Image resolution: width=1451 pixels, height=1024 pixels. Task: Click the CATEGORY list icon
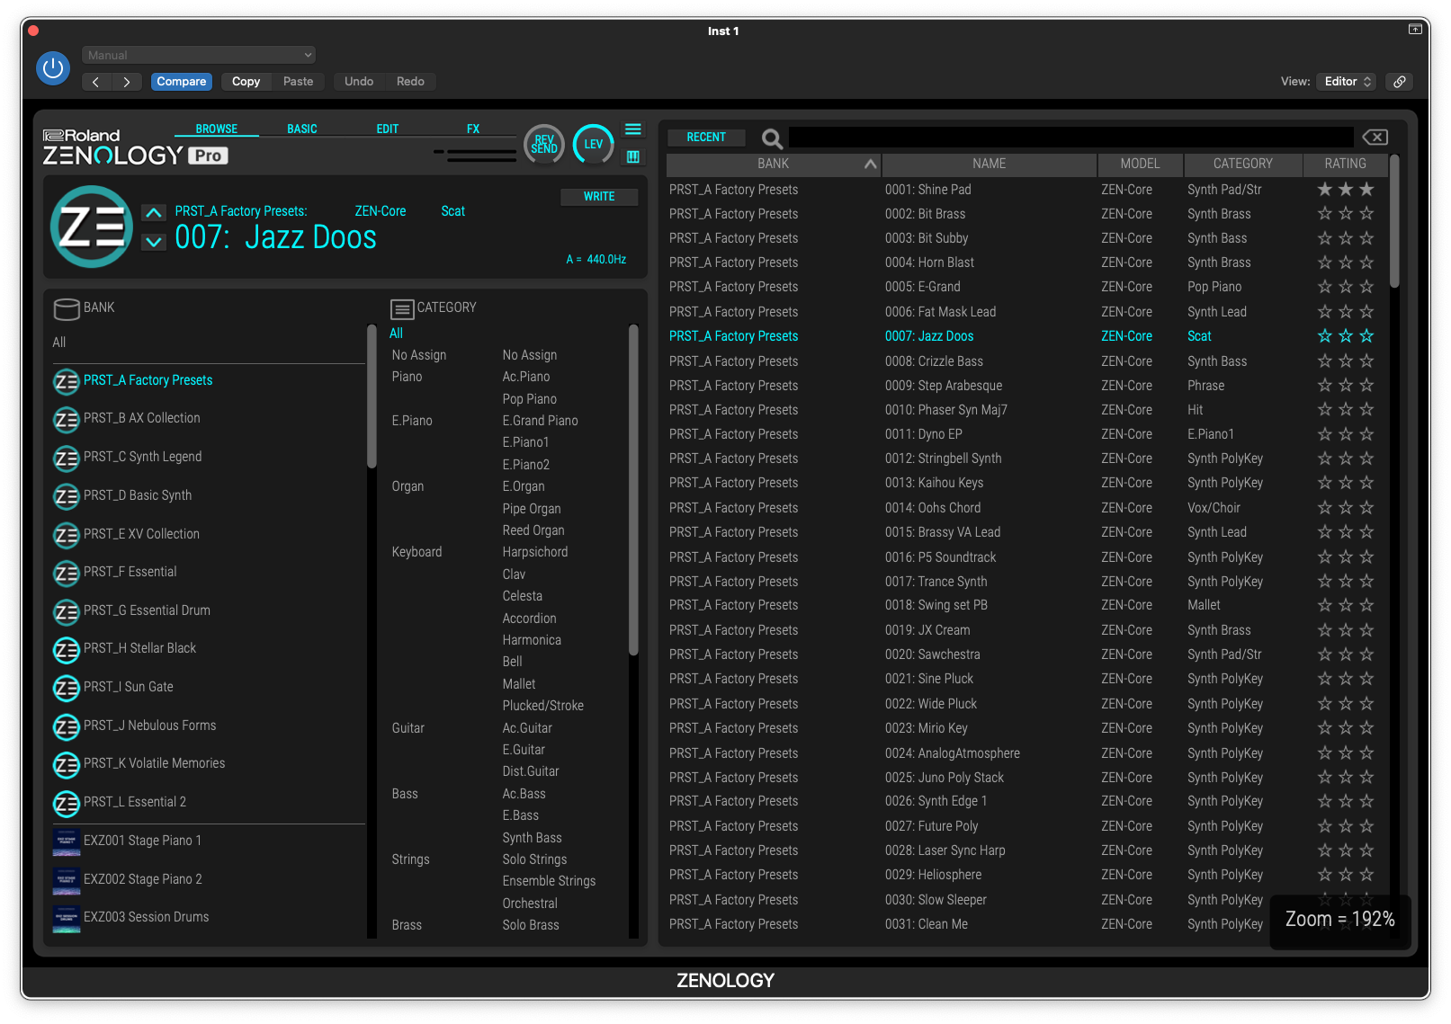[402, 309]
